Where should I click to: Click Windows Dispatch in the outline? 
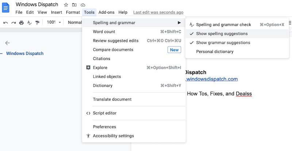(x=25, y=54)
